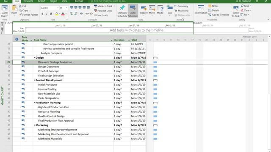The height and width of the screenshot is (152, 271).
Task: Click the Paste icon
Action: tap(14, 8)
